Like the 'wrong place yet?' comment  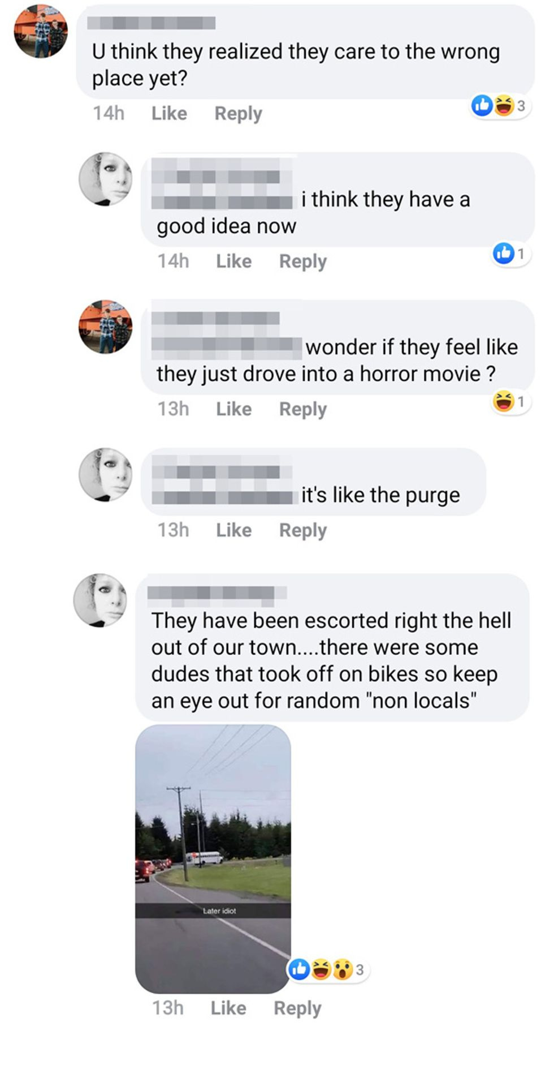(169, 113)
